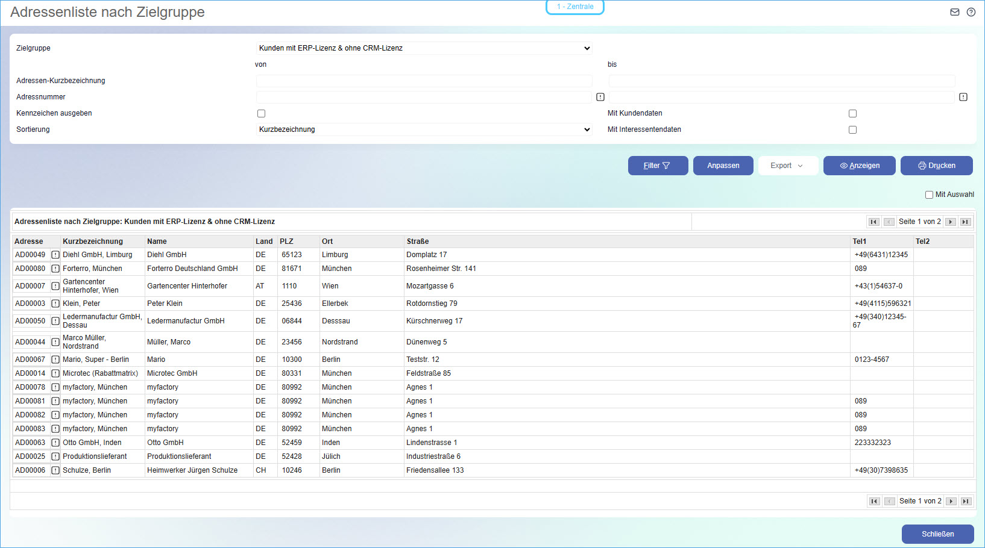The width and height of the screenshot is (985, 548).
Task: Jump to last page in top pager
Action: click(966, 222)
